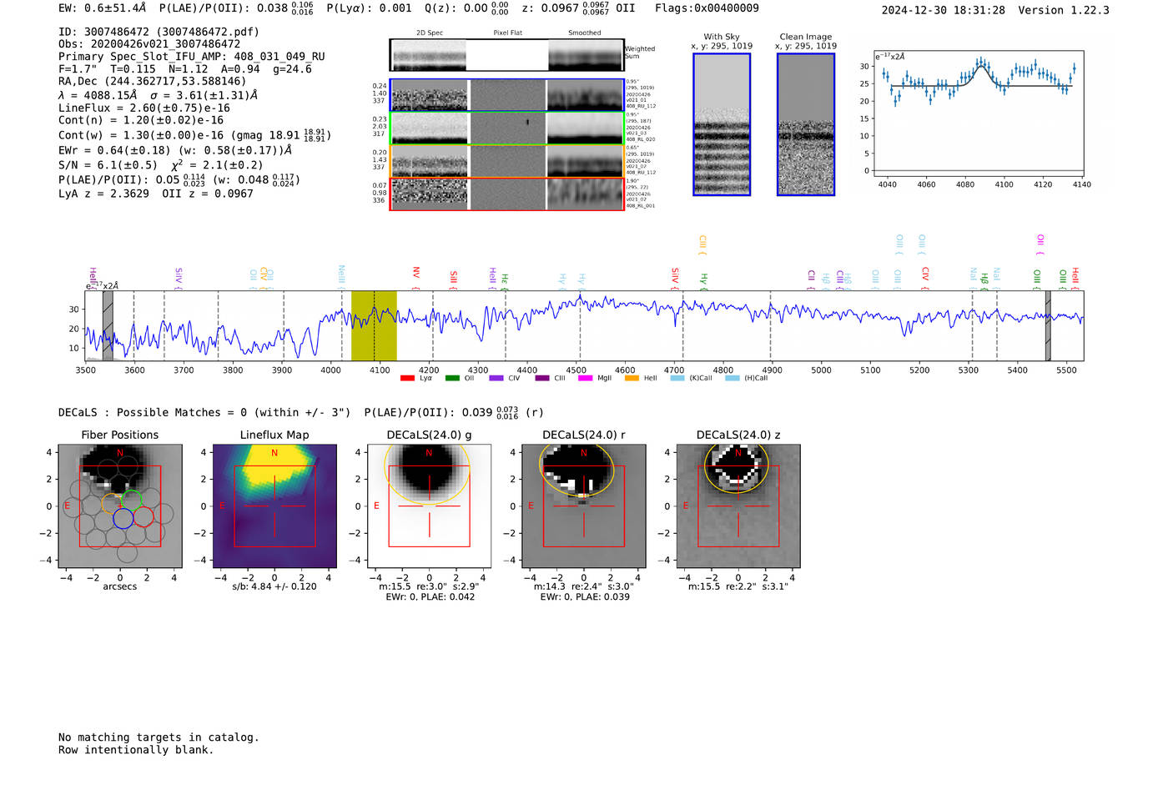The height and width of the screenshot is (795, 1168).
Task: Click the blue fiber circle in Fiber Positions
Action: [123, 518]
